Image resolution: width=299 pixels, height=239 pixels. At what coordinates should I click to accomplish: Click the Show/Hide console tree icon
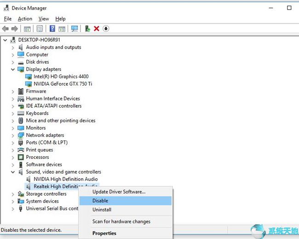[x=27, y=29]
